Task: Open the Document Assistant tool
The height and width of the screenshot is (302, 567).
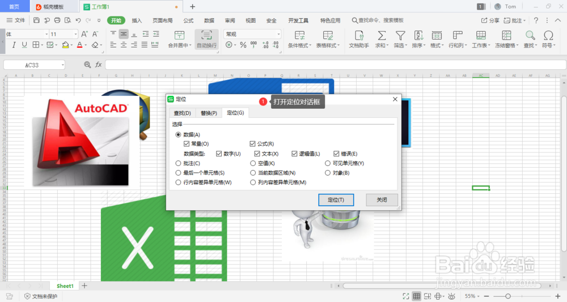Action: 359,39
